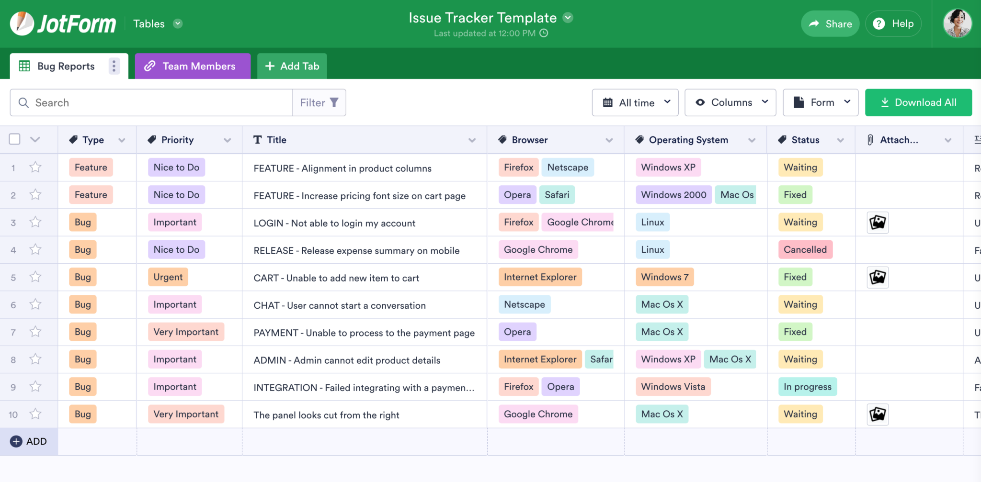
Task: Star row 1 FEATURE alignment issue
Action: pyautogui.click(x=35, y=168)
